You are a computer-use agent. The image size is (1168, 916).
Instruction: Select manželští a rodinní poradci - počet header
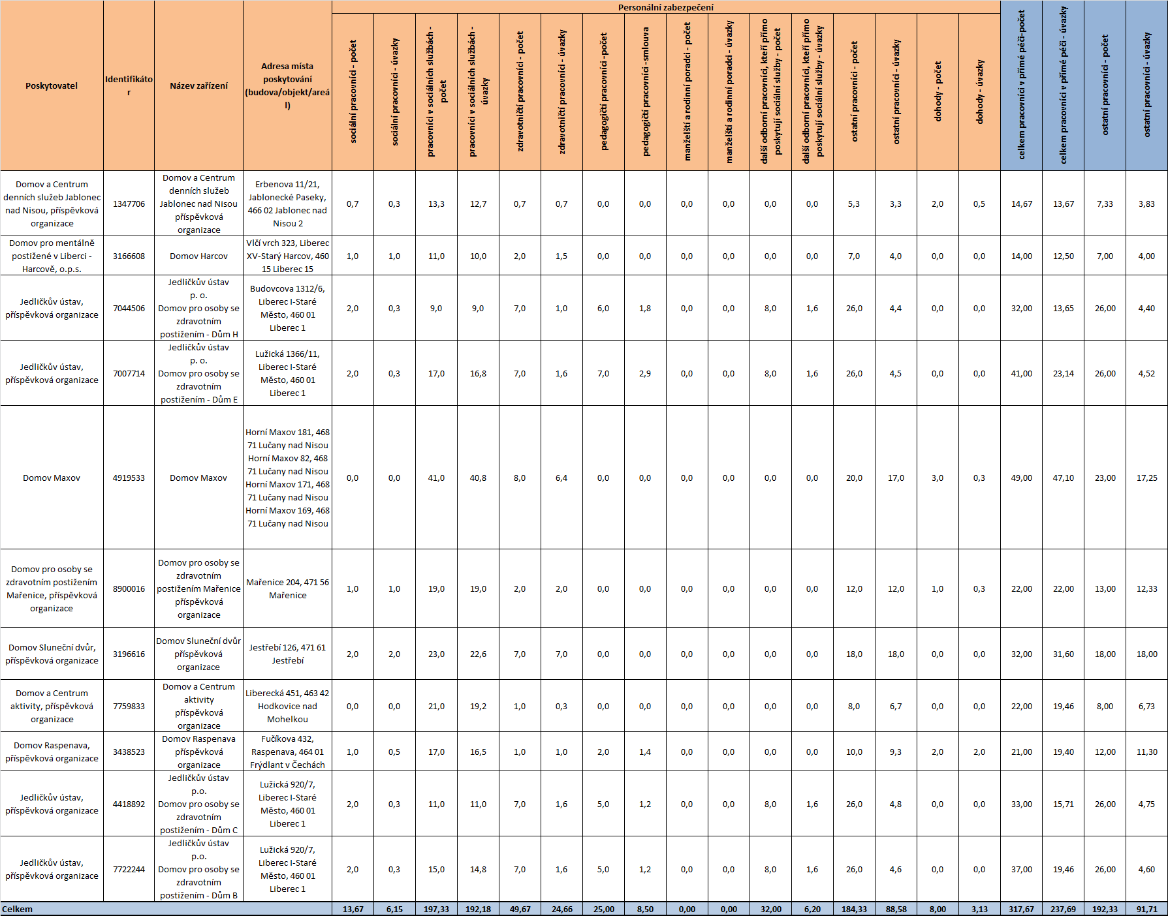coord(687,92)
